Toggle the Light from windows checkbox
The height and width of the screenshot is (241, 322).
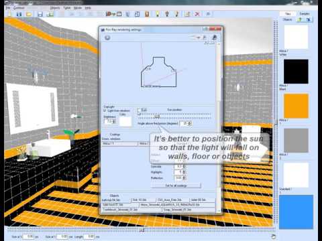105,110
